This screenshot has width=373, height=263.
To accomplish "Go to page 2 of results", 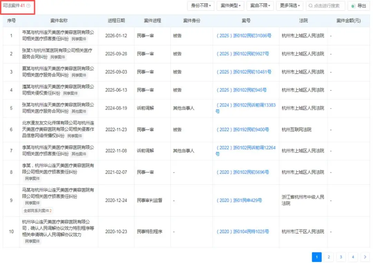I will (x=329, y=257).
